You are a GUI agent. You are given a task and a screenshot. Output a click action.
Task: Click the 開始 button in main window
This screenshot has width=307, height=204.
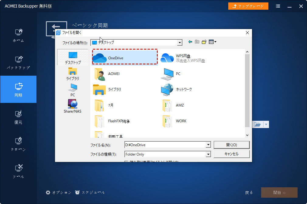coord(279,192)
